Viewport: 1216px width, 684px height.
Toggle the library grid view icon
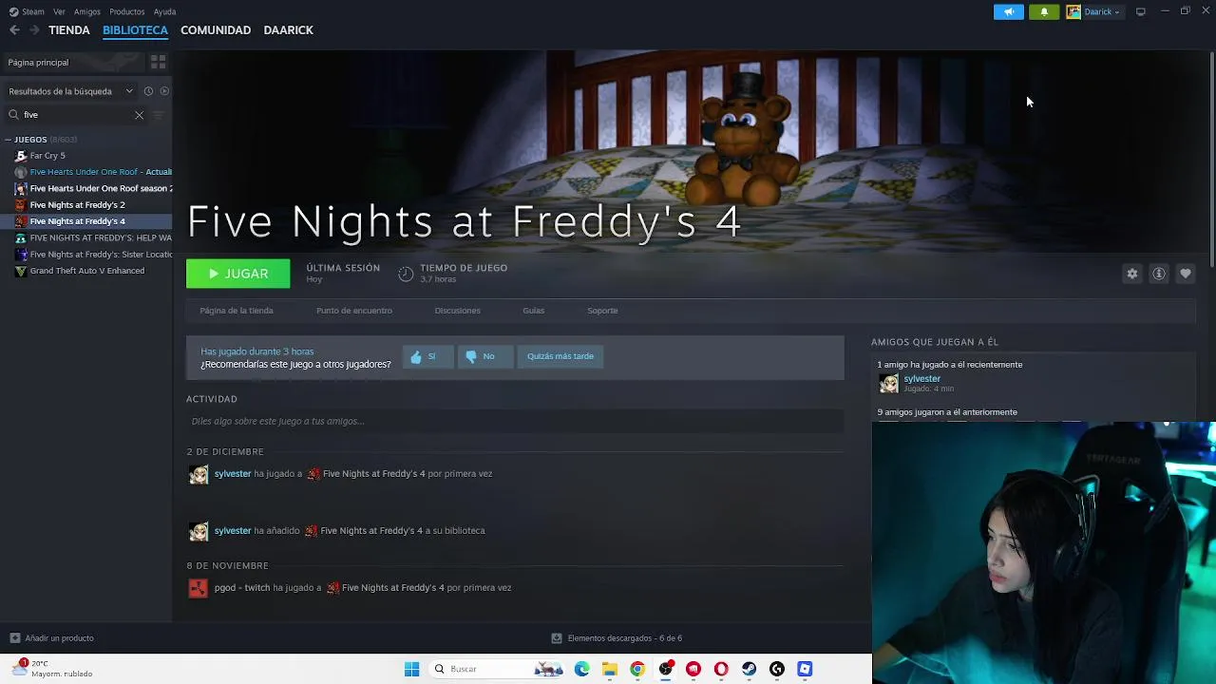[158, 62]
